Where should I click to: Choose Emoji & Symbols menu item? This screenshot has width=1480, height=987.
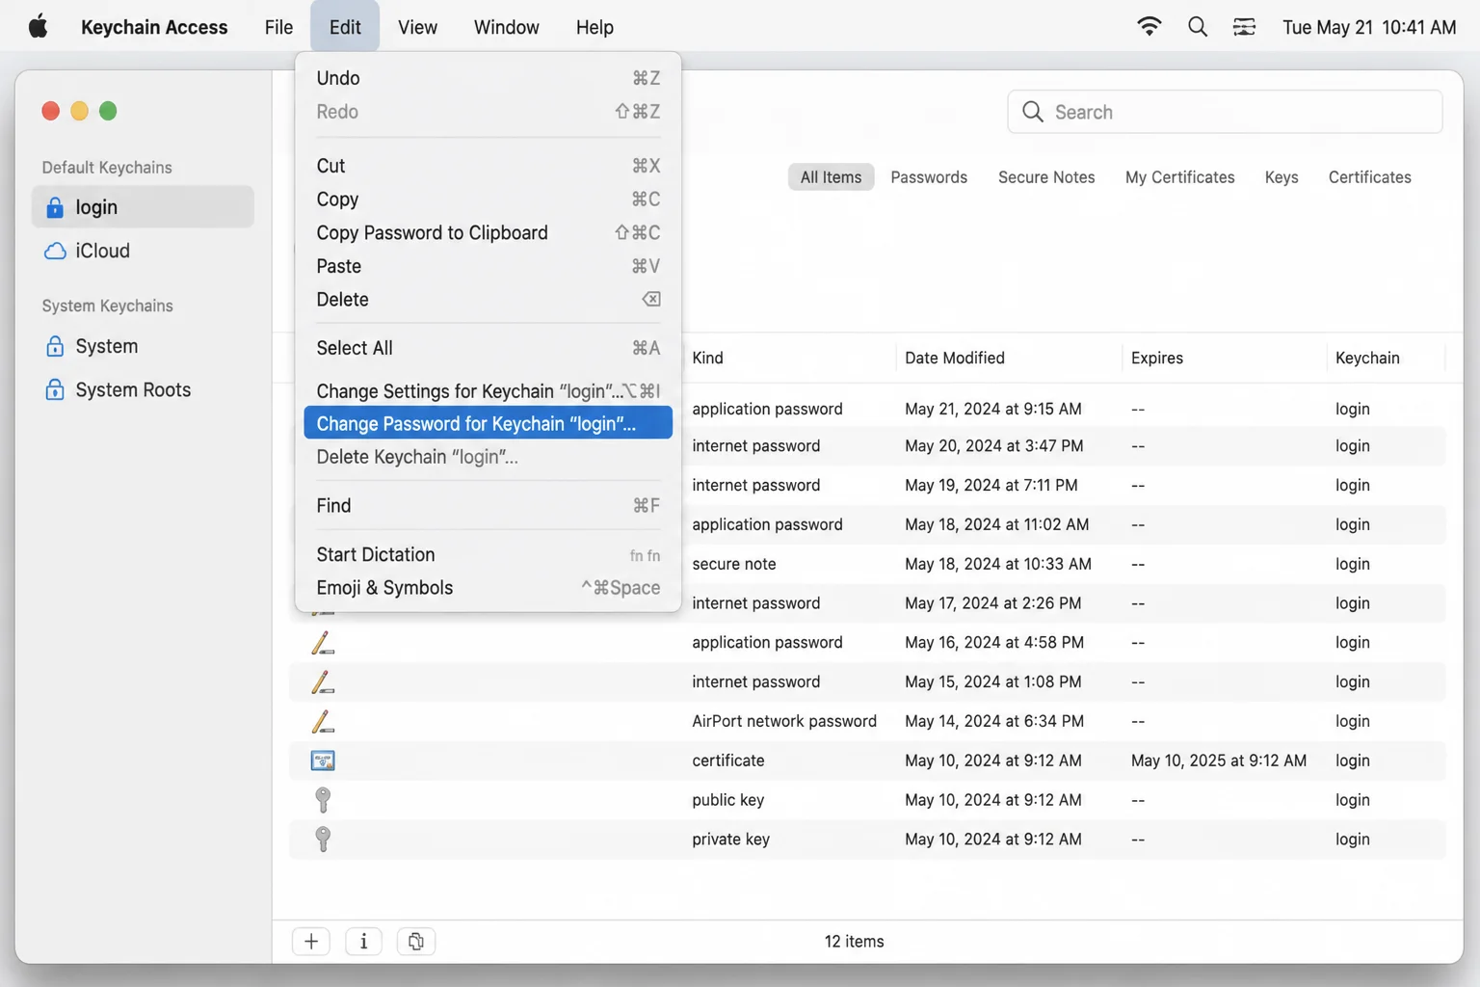point(488,588)
